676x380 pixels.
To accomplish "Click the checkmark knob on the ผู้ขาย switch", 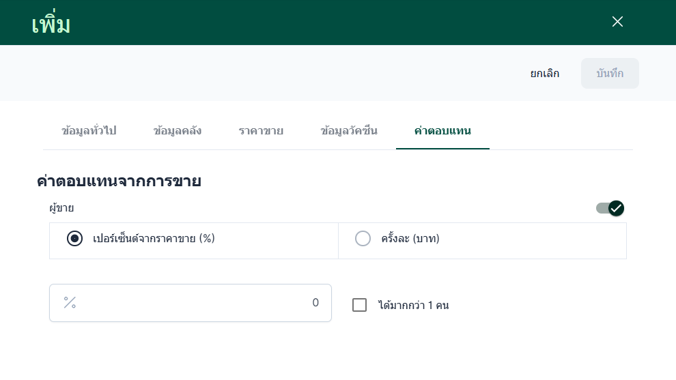I will coord(617,208).
